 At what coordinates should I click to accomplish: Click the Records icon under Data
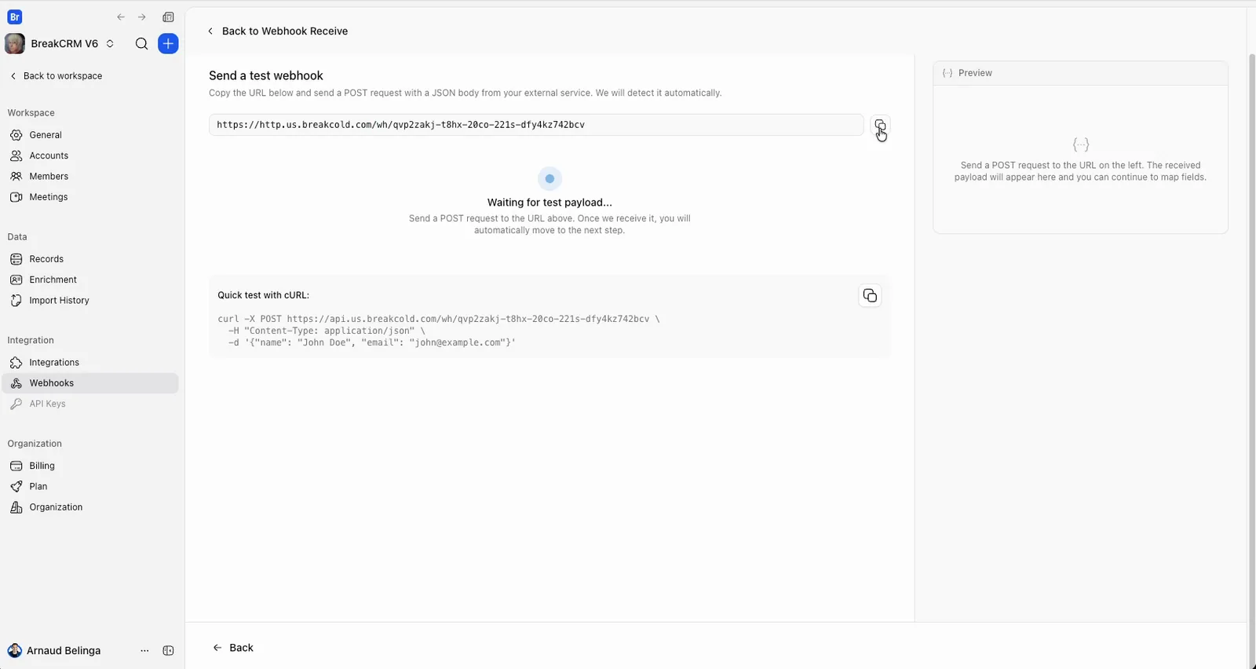point(16,259)
